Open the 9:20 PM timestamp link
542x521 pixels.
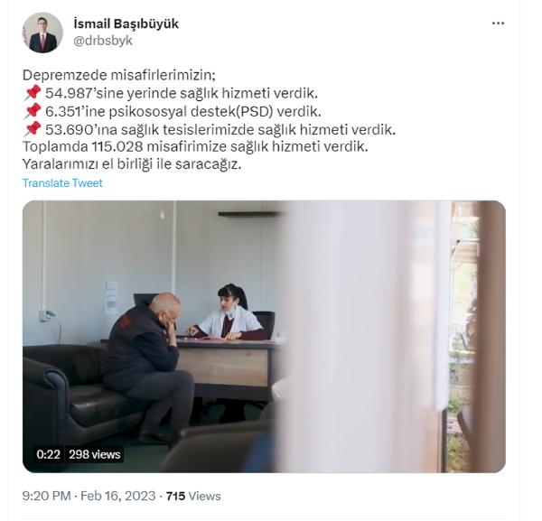[46, 496]
